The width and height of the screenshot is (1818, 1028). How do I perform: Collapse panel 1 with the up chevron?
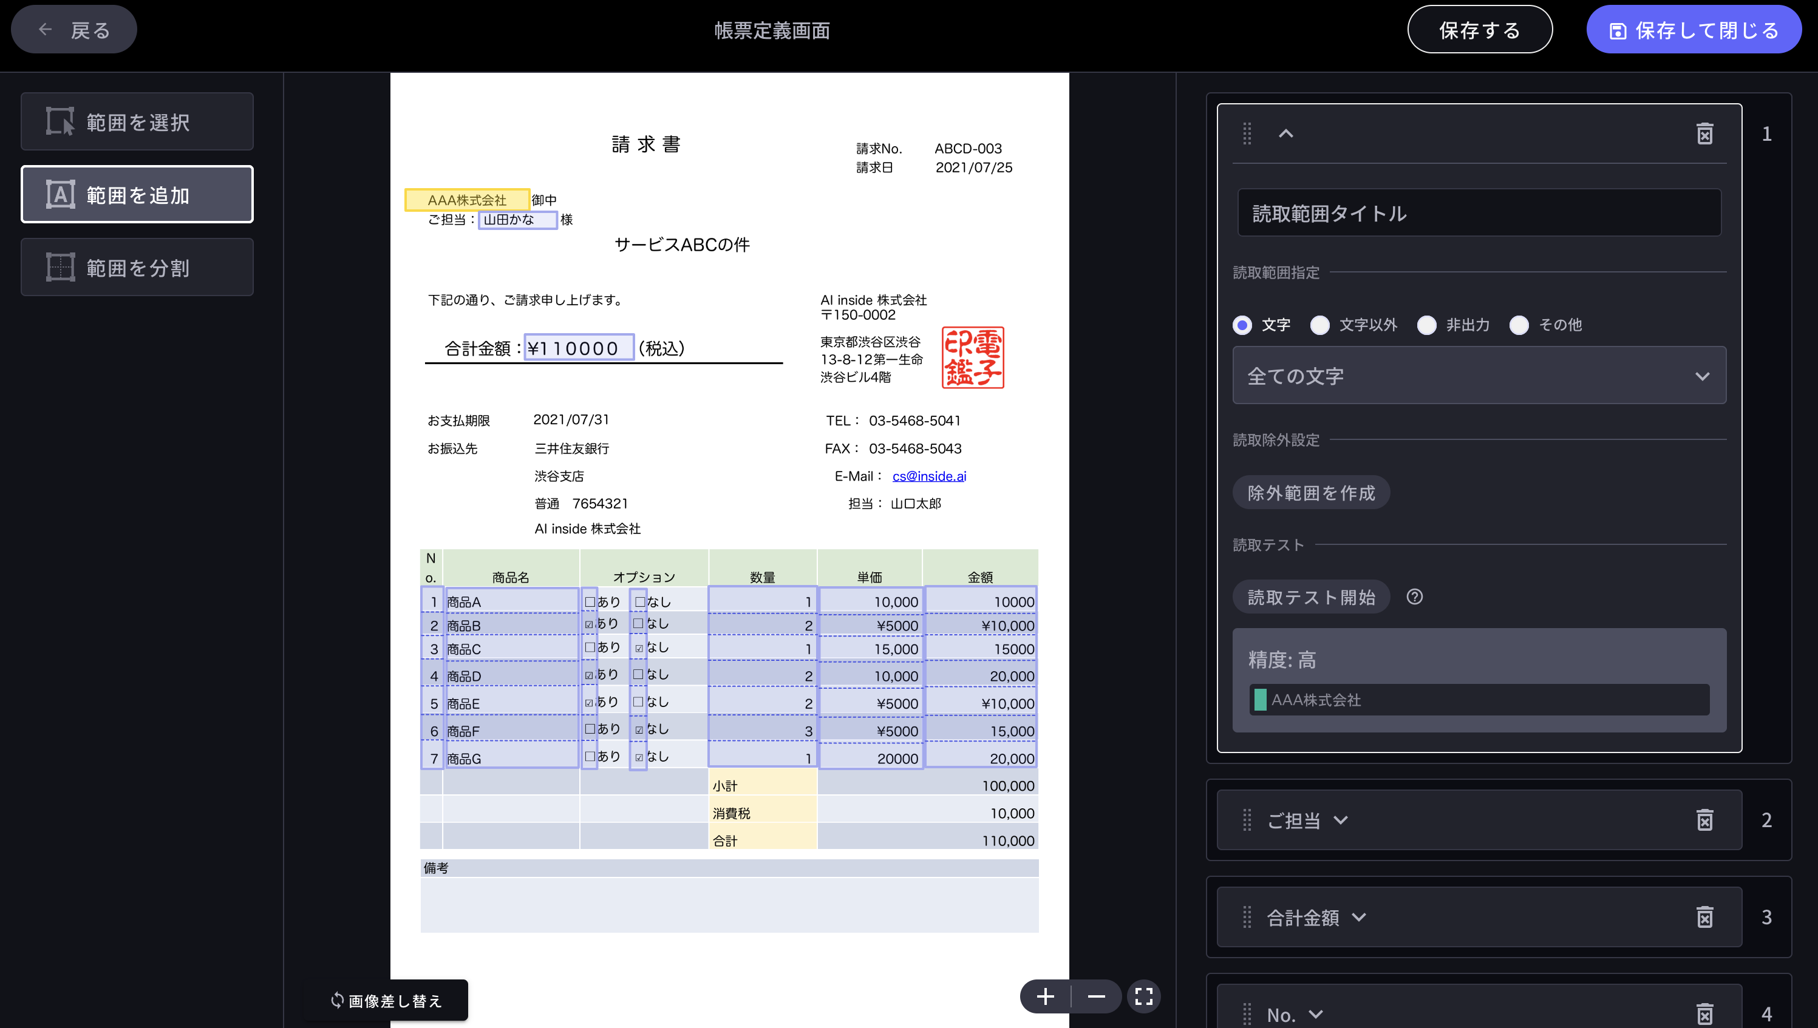[x=1285, y=134]
